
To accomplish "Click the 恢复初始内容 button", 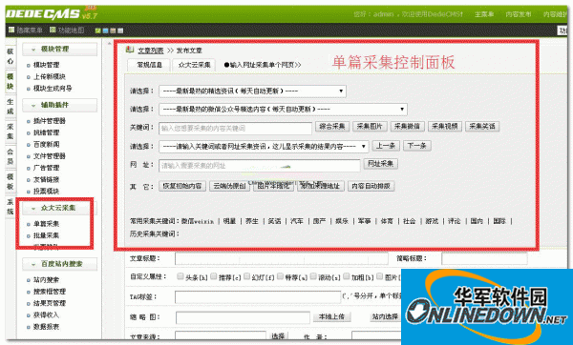I will coord(182,186).
